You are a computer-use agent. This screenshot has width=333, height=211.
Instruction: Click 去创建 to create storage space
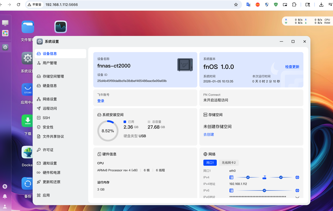[x=208, y=134]
